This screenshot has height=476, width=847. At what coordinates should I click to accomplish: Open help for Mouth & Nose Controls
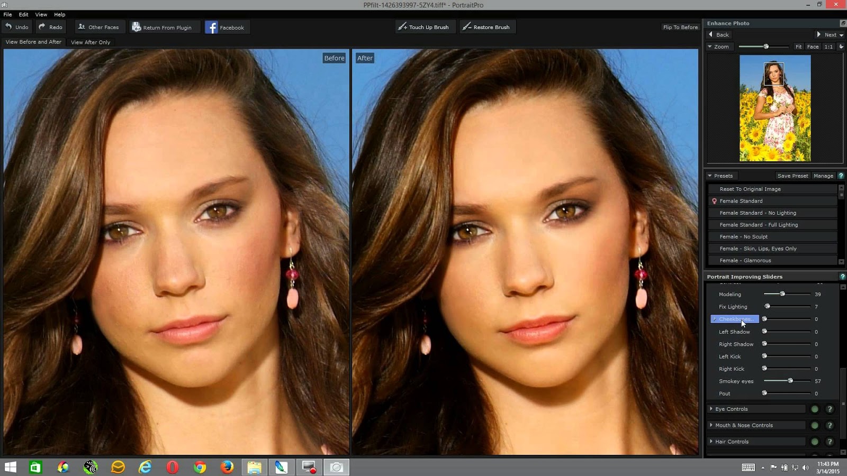click(x=830, y=425)
